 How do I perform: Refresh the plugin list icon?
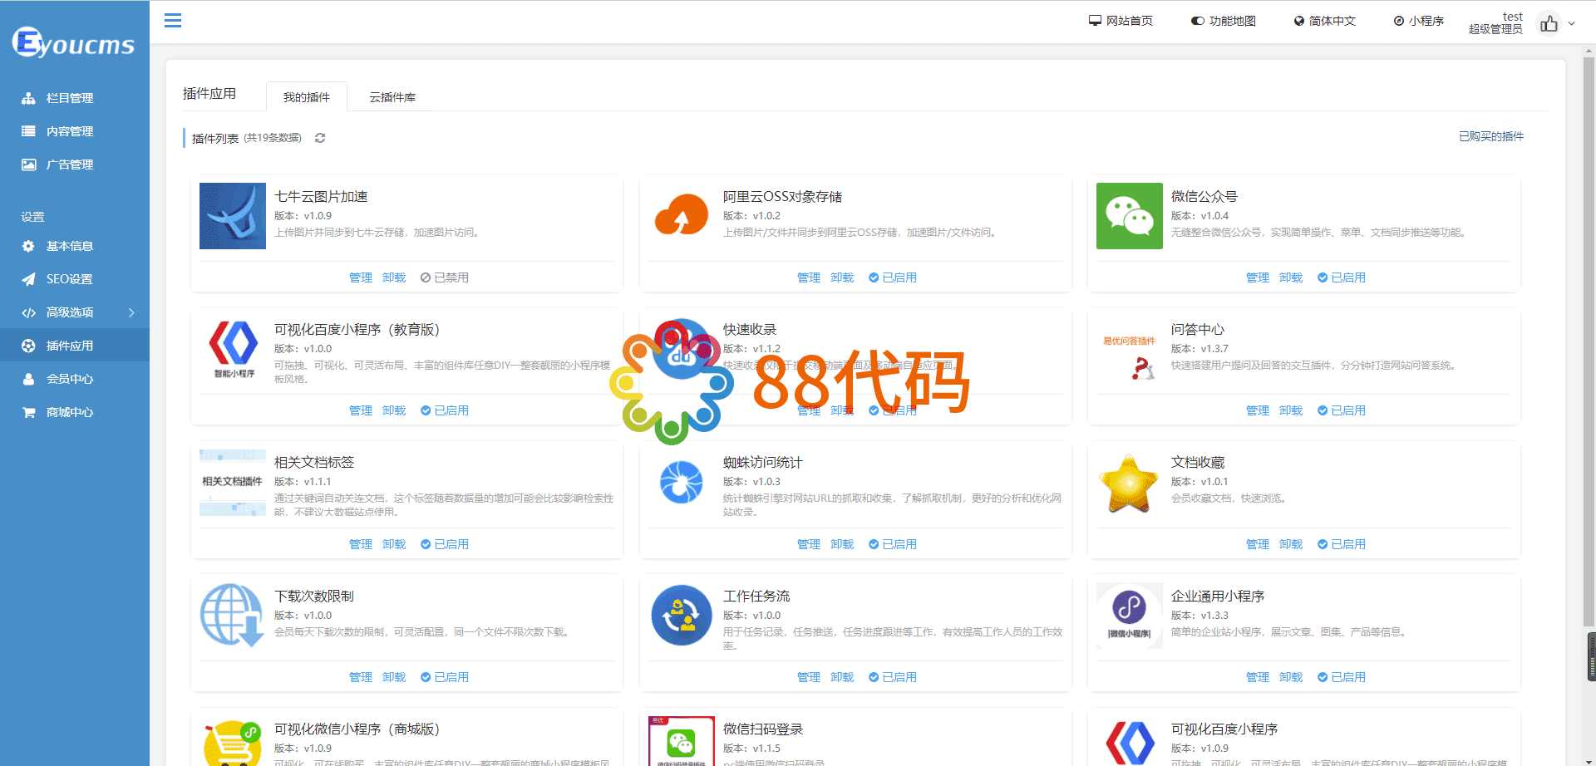click(x=320, y=138)
